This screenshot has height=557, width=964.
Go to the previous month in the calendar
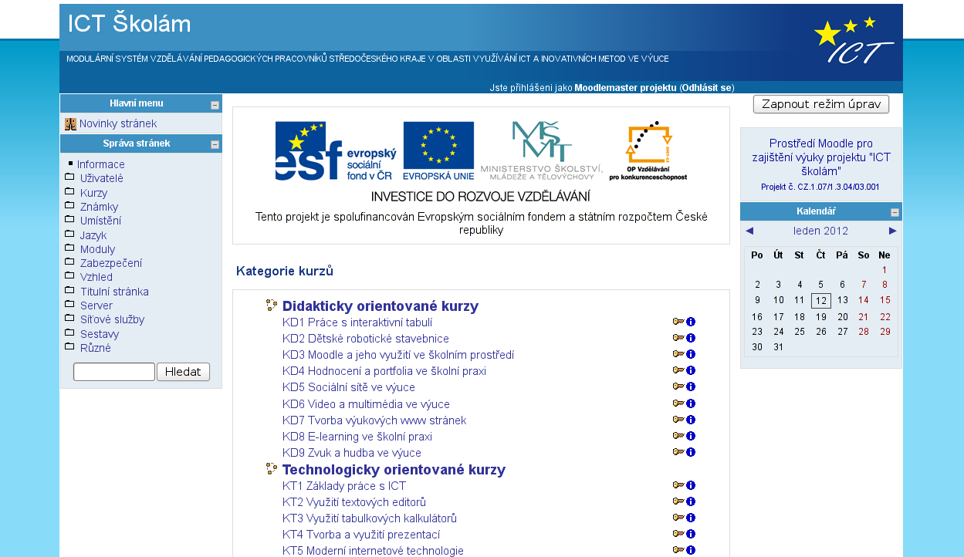tap(749, 231)
